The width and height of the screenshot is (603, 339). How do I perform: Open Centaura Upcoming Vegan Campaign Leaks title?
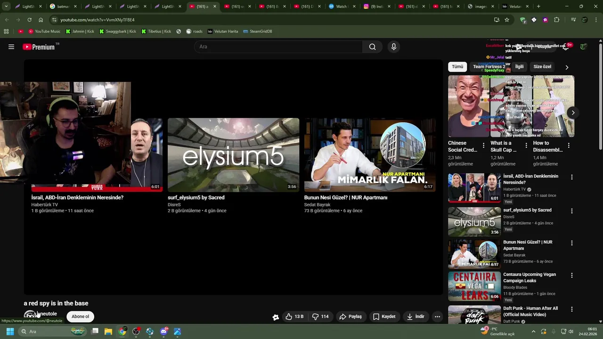pos(530,277)
